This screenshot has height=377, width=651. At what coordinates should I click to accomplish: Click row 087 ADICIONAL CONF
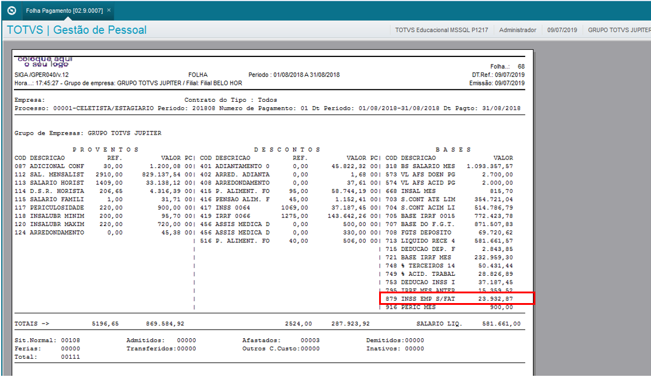click(104, 166)
